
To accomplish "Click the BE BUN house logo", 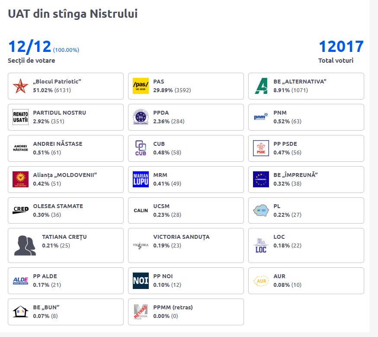I will 20,312.
